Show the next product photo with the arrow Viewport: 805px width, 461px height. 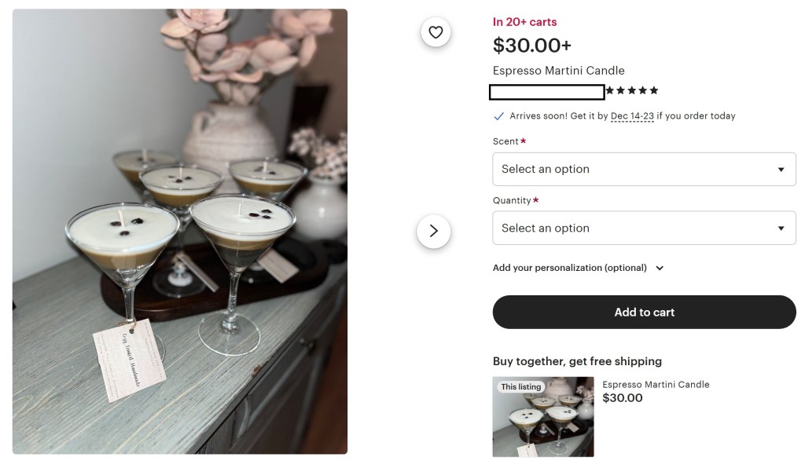pos(433,232)
